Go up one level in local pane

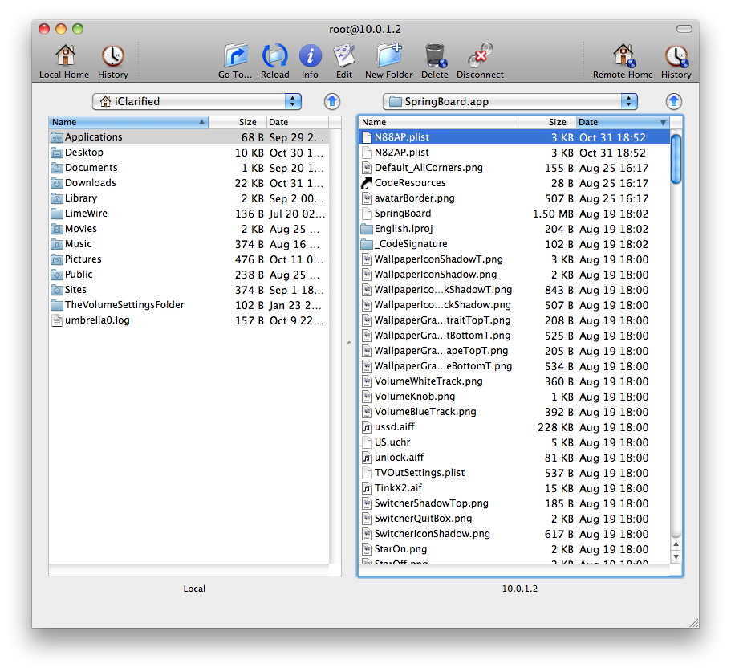332,101
